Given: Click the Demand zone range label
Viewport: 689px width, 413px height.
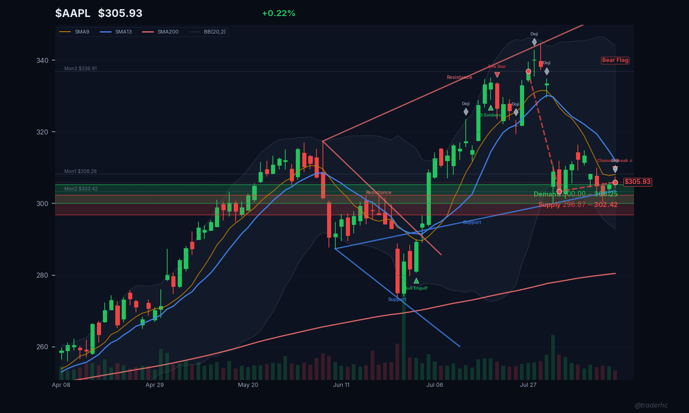Looking at the screenshot, I should coord(576,194).
